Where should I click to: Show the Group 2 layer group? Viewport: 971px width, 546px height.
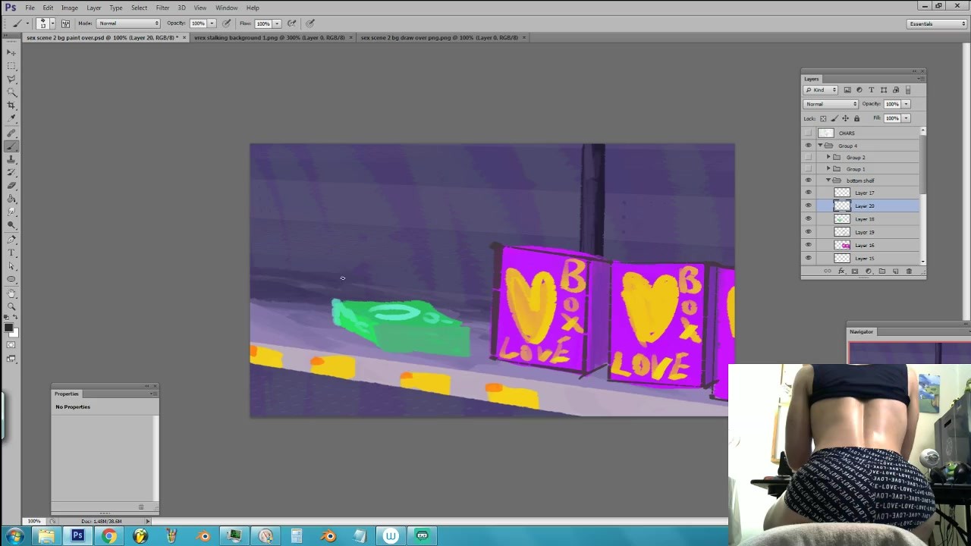(808, 157)
